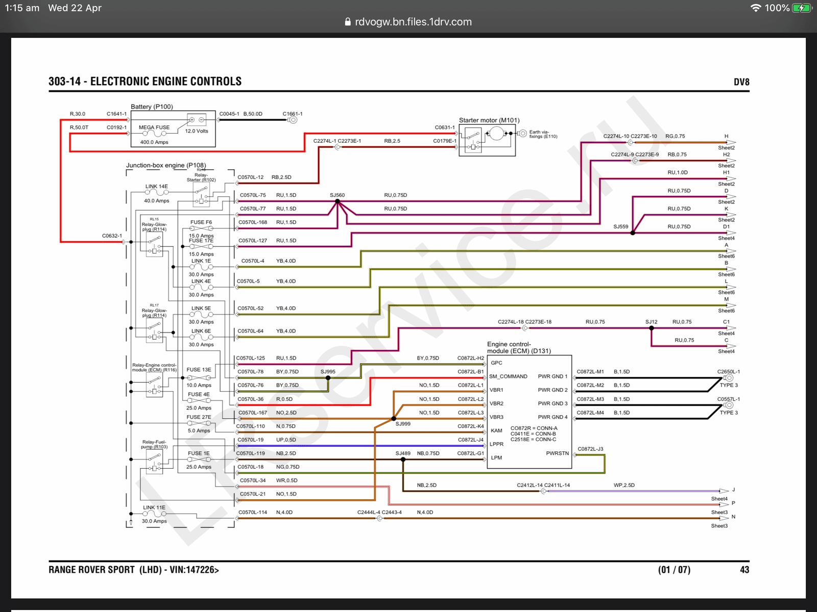817x612 pixels.
Task: Click the 'C2412L-14 C2411L-14' connector label
Action: pyautogui.click(x=543, y=486)
